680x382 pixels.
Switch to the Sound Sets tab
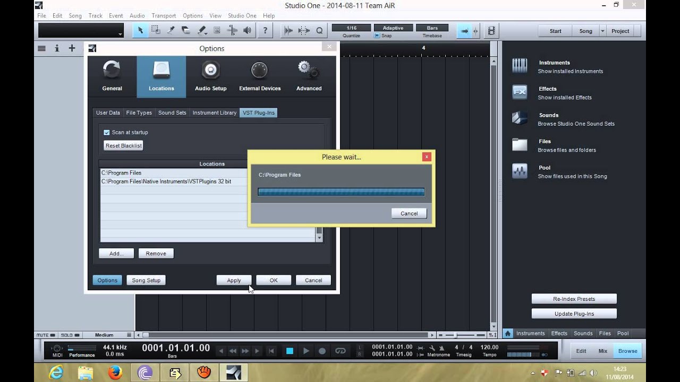(x=172, y=112)
